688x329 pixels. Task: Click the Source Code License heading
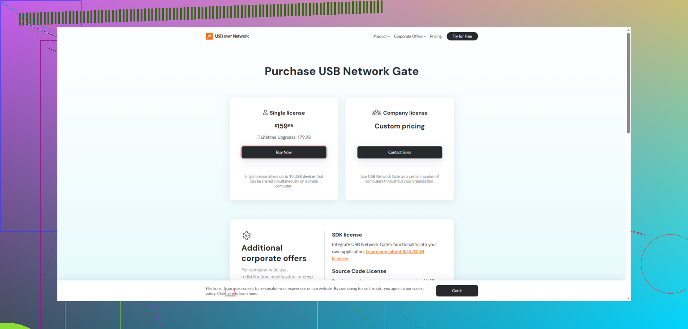pyautogui.click(x=359, y=271)
